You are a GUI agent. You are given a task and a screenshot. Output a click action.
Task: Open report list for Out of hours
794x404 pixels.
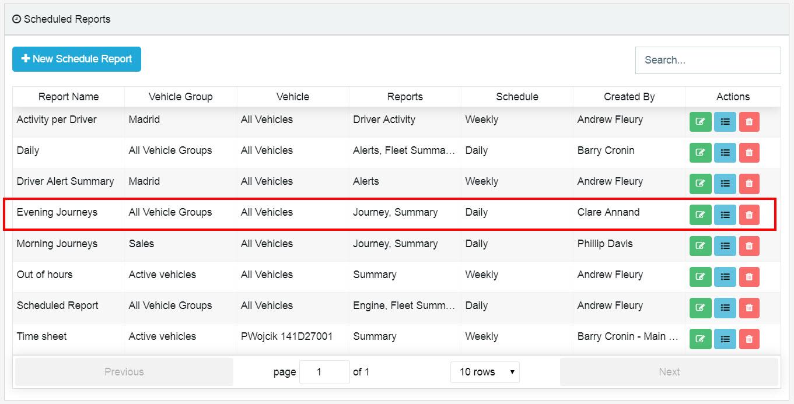pos(725,277)
